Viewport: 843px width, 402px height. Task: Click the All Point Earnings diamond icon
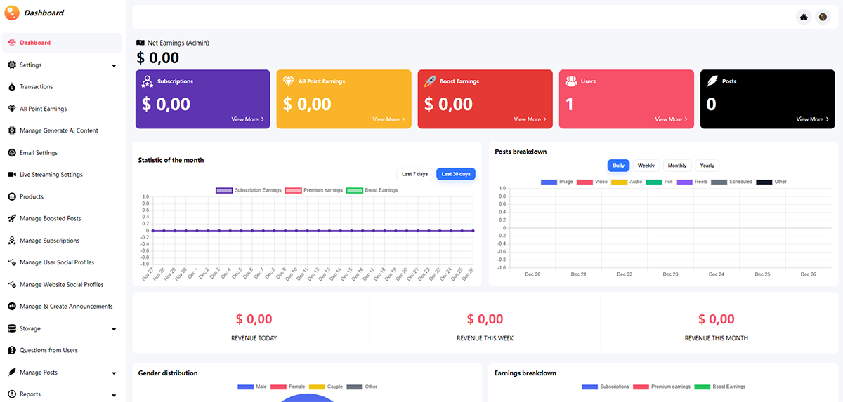[12, 109]
